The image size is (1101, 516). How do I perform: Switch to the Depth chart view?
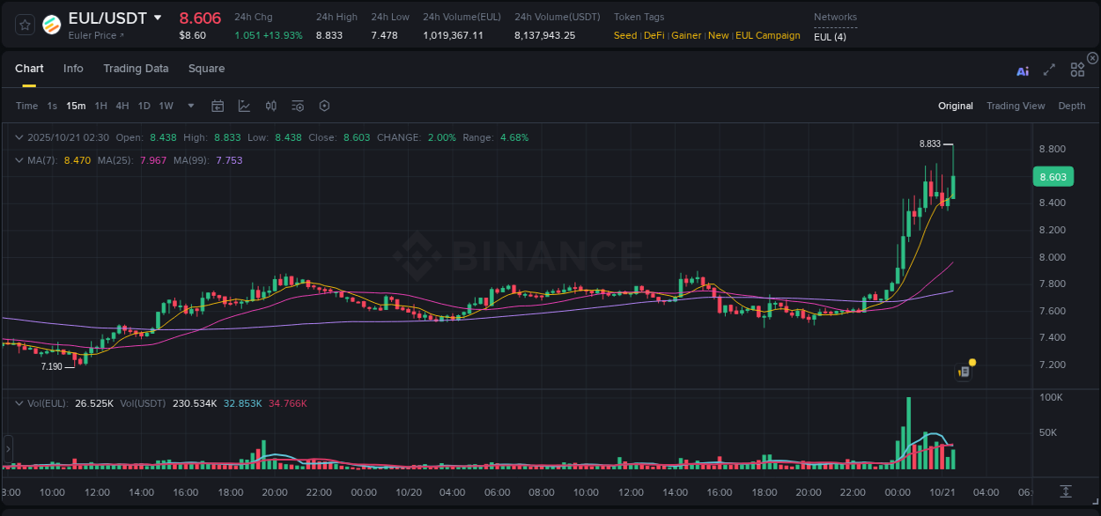coord(1071,106)
